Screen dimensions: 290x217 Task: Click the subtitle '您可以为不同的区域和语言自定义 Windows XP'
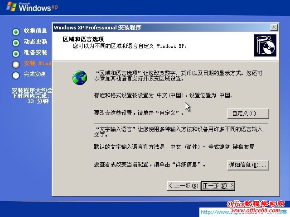click(130, 46)
